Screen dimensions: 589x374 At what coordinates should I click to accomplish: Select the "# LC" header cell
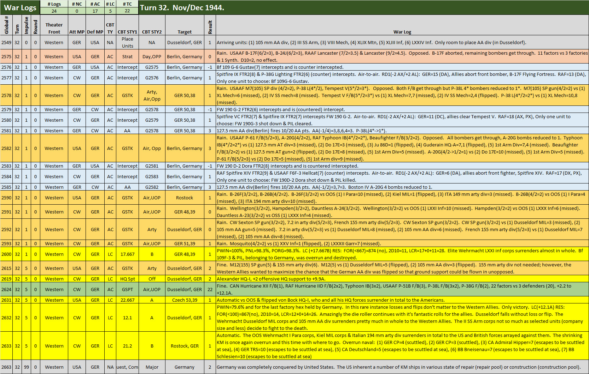coord(110,4)
